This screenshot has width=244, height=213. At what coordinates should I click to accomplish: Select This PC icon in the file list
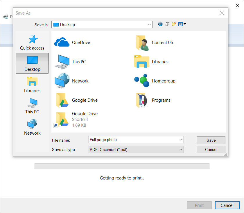click(x=62, y=62)
